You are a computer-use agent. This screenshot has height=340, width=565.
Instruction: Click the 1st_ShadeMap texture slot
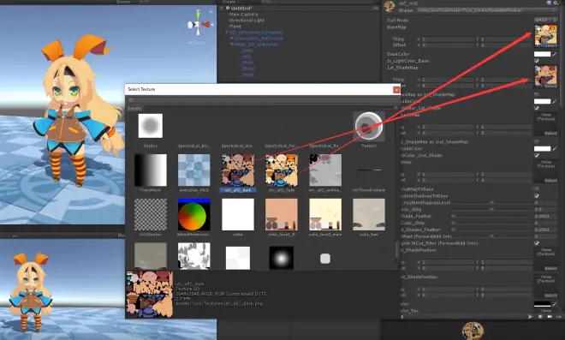point(545,76)
